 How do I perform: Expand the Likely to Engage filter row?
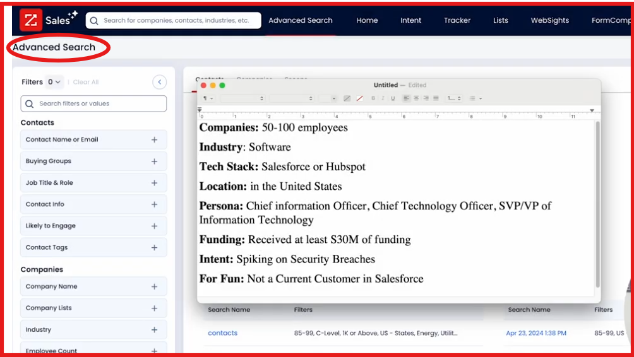(93, 226)
